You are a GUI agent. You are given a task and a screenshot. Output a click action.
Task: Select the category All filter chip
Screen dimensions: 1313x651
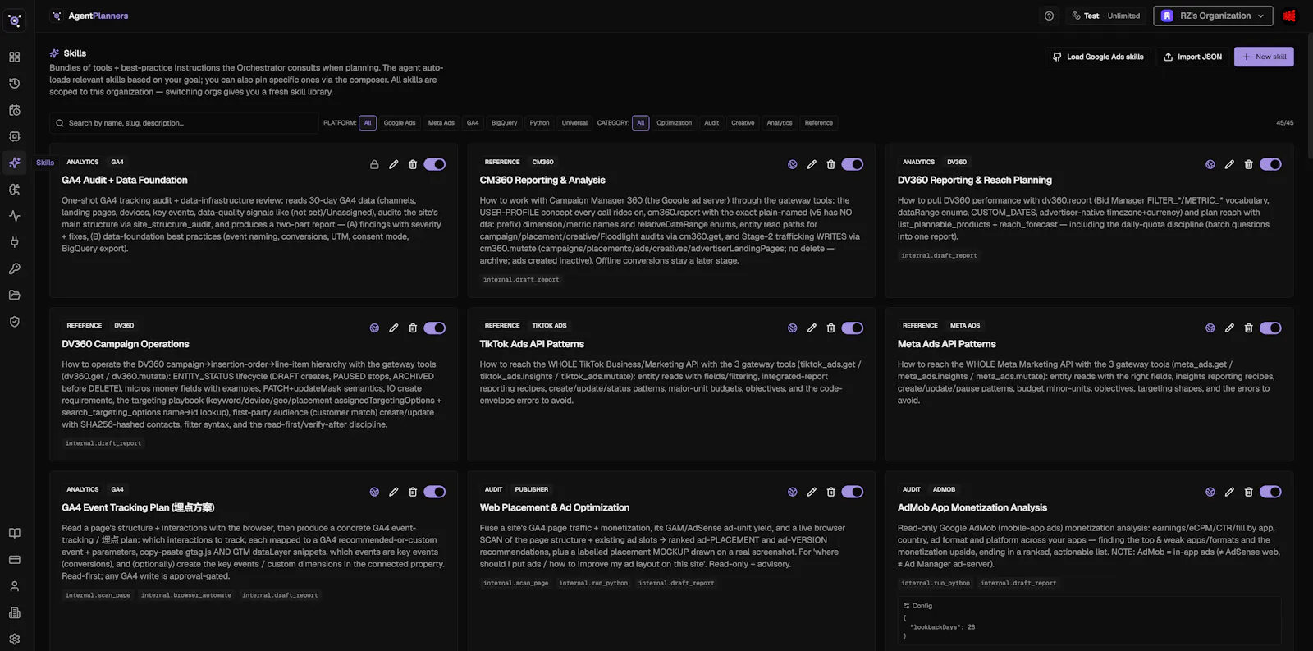[x=641, y=123]
